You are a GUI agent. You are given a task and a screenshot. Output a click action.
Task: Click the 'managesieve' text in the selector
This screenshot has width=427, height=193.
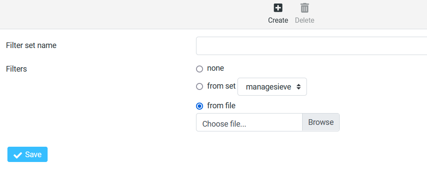[x=268, y=87]
